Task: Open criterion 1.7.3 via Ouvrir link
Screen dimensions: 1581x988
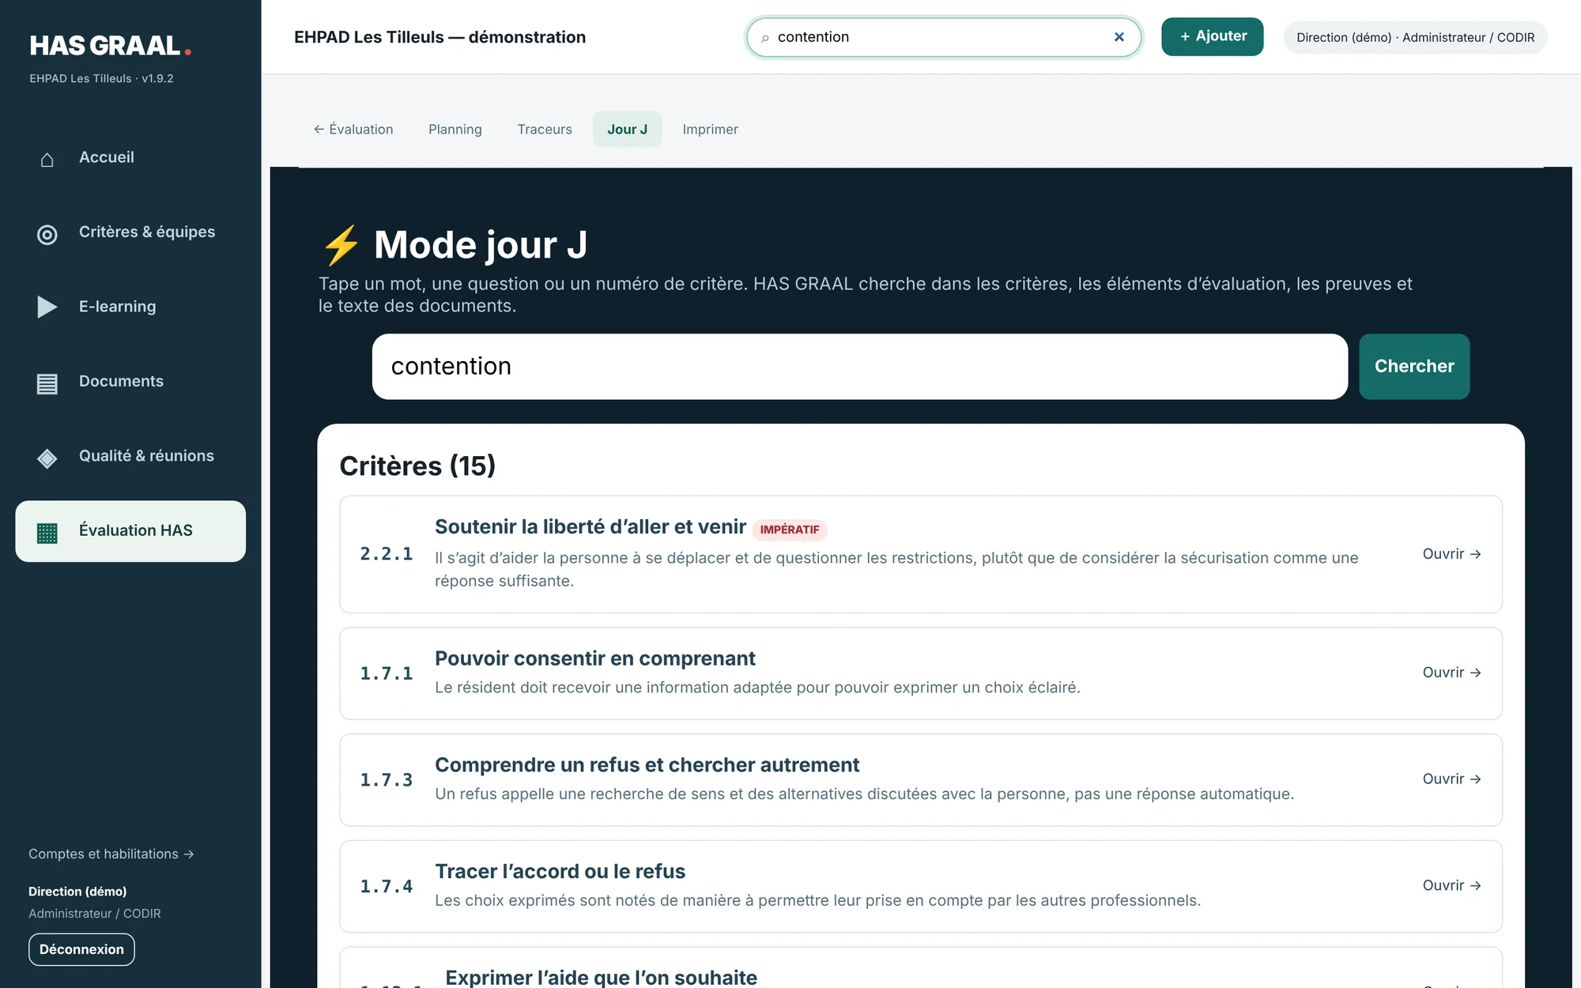Action: 1451,779
